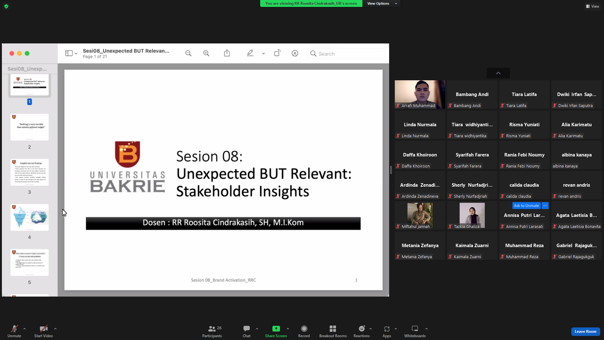The width and height of the screenshot is (604, 340).
Task: Click the Sesi08 document title in Preview toolbar
Action: point(126,51)
